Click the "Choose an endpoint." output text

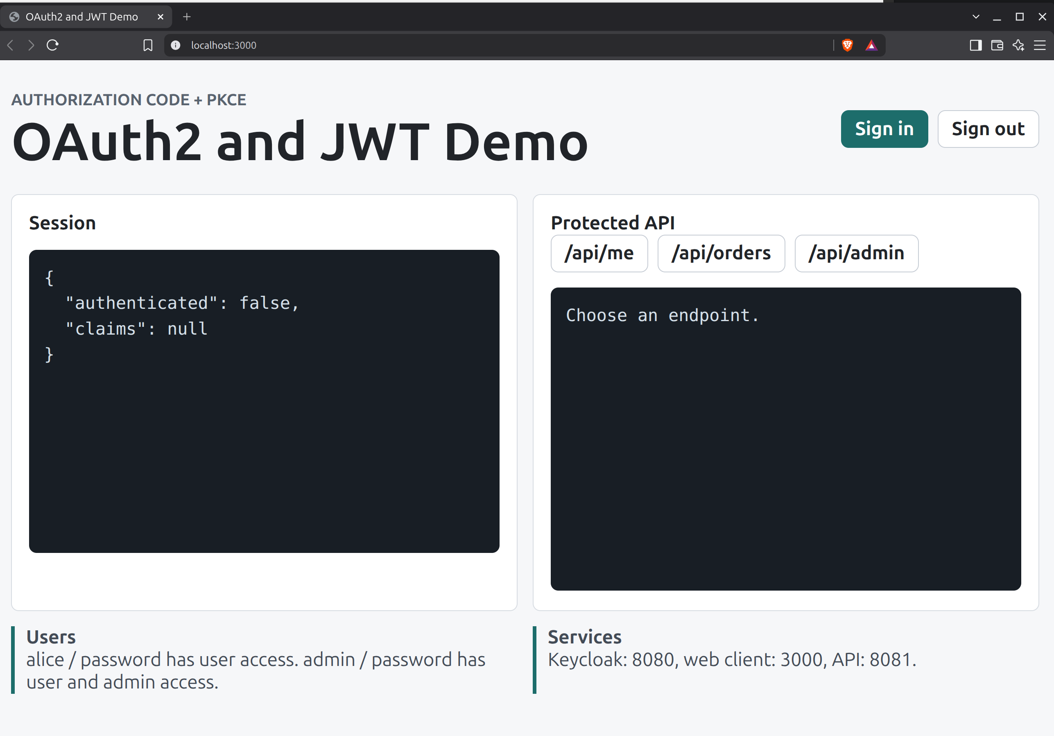coord(663,315)
